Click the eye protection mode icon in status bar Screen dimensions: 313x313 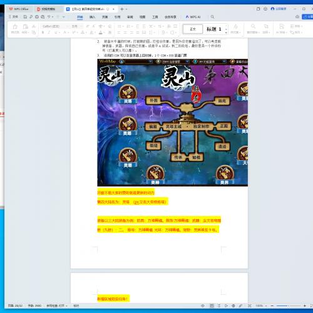click(x=203, y=305)
